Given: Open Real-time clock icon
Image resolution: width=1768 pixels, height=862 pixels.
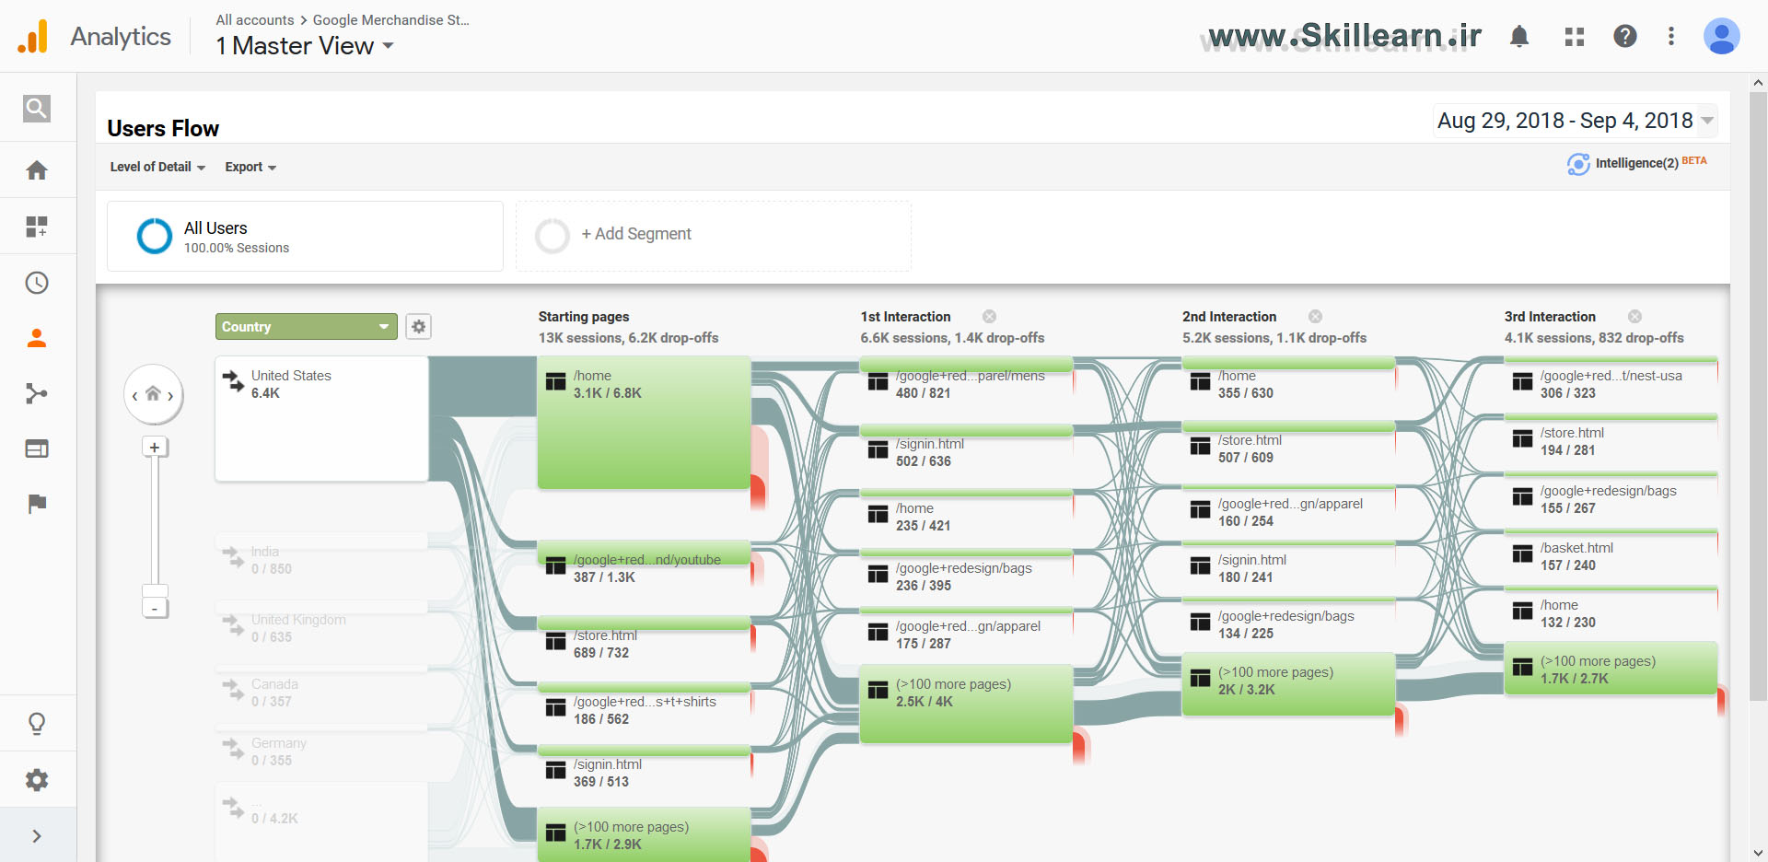Looking at the screenshot, I should click(x=37, y=283).
